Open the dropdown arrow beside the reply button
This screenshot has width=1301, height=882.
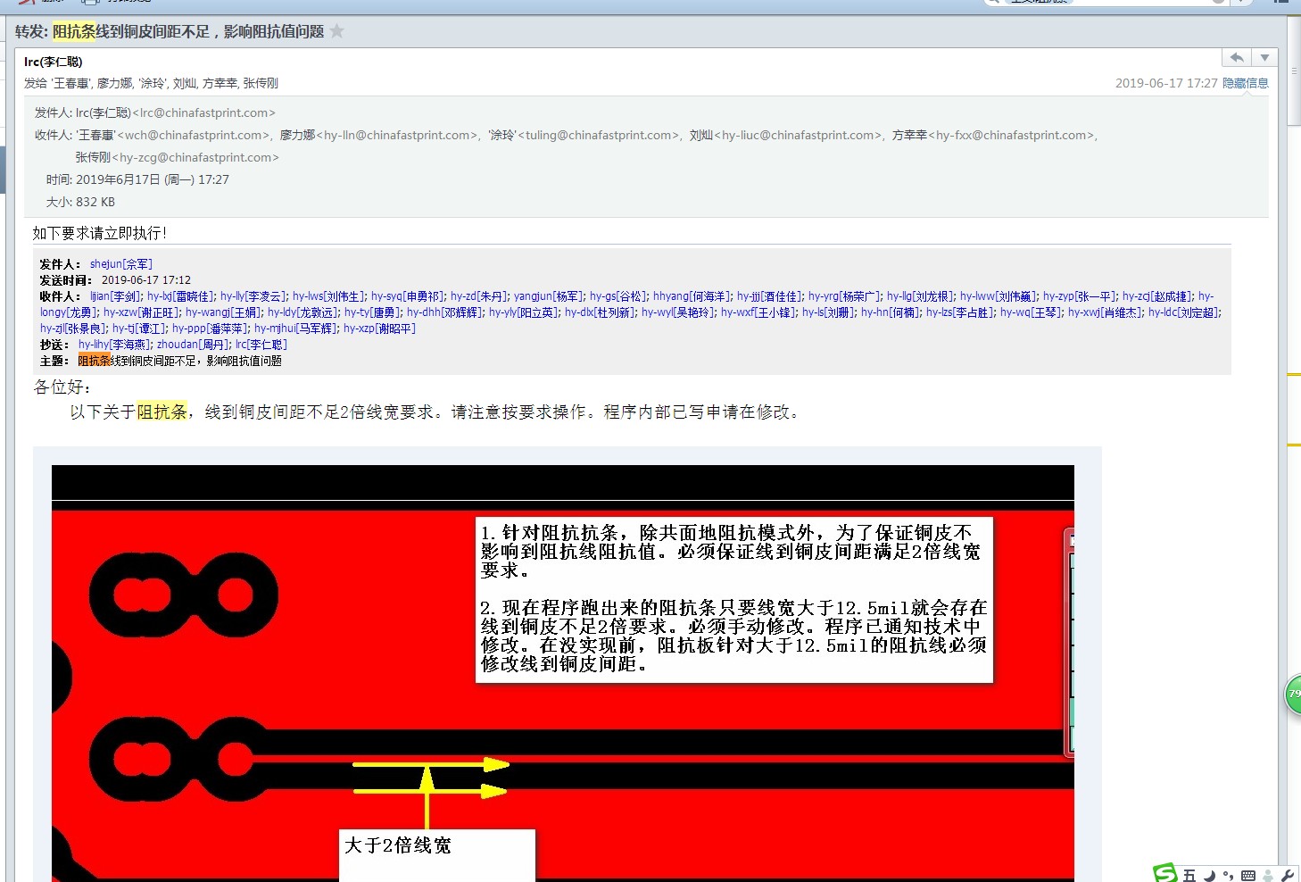pos(1264,58)
